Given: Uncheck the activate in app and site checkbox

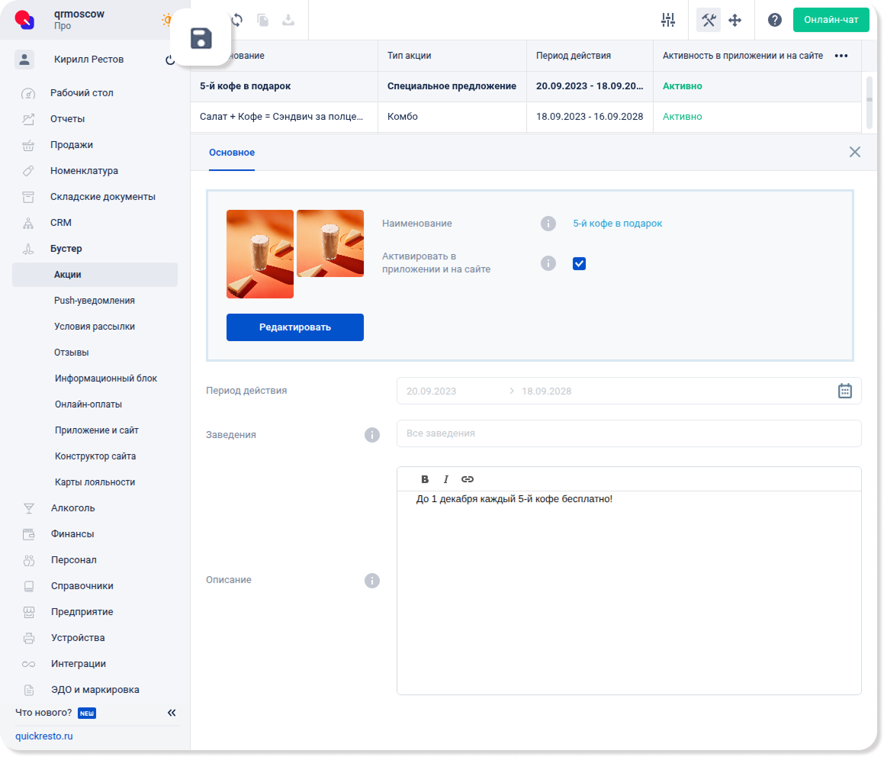Looking at the screenshot, I should point(579,263).
